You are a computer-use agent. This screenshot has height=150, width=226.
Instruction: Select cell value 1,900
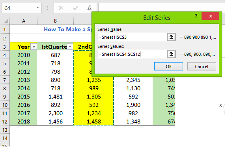point(133,105)
